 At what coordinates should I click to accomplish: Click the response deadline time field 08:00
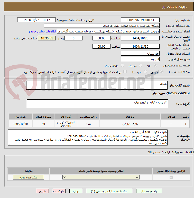pyautogui.click(x=101, y=38)
